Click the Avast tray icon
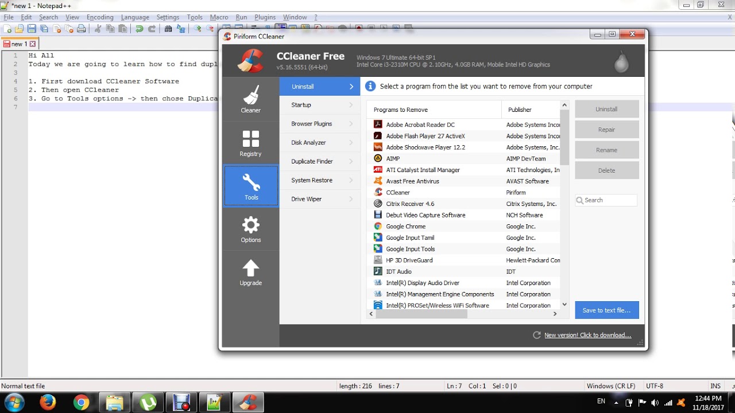 click(681, 403)
